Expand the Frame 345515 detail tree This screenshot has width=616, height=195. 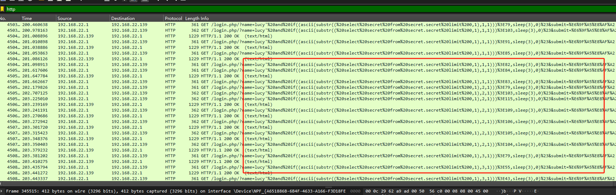[x=2, y=191]
